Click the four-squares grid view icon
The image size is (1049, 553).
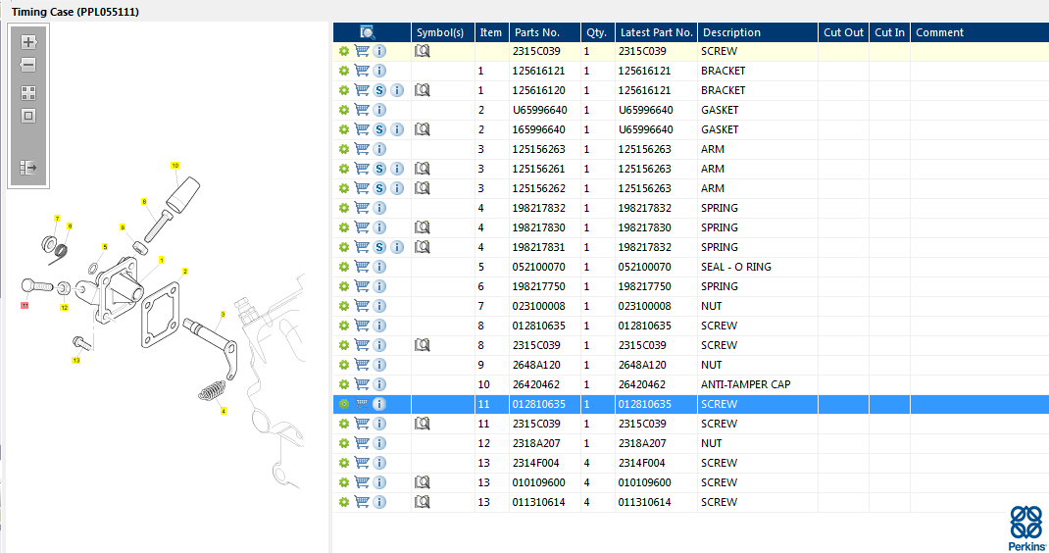(x=28, y=93)
